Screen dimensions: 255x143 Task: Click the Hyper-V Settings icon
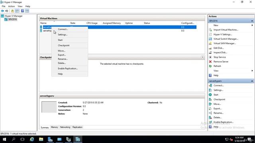tap(210, 35)
